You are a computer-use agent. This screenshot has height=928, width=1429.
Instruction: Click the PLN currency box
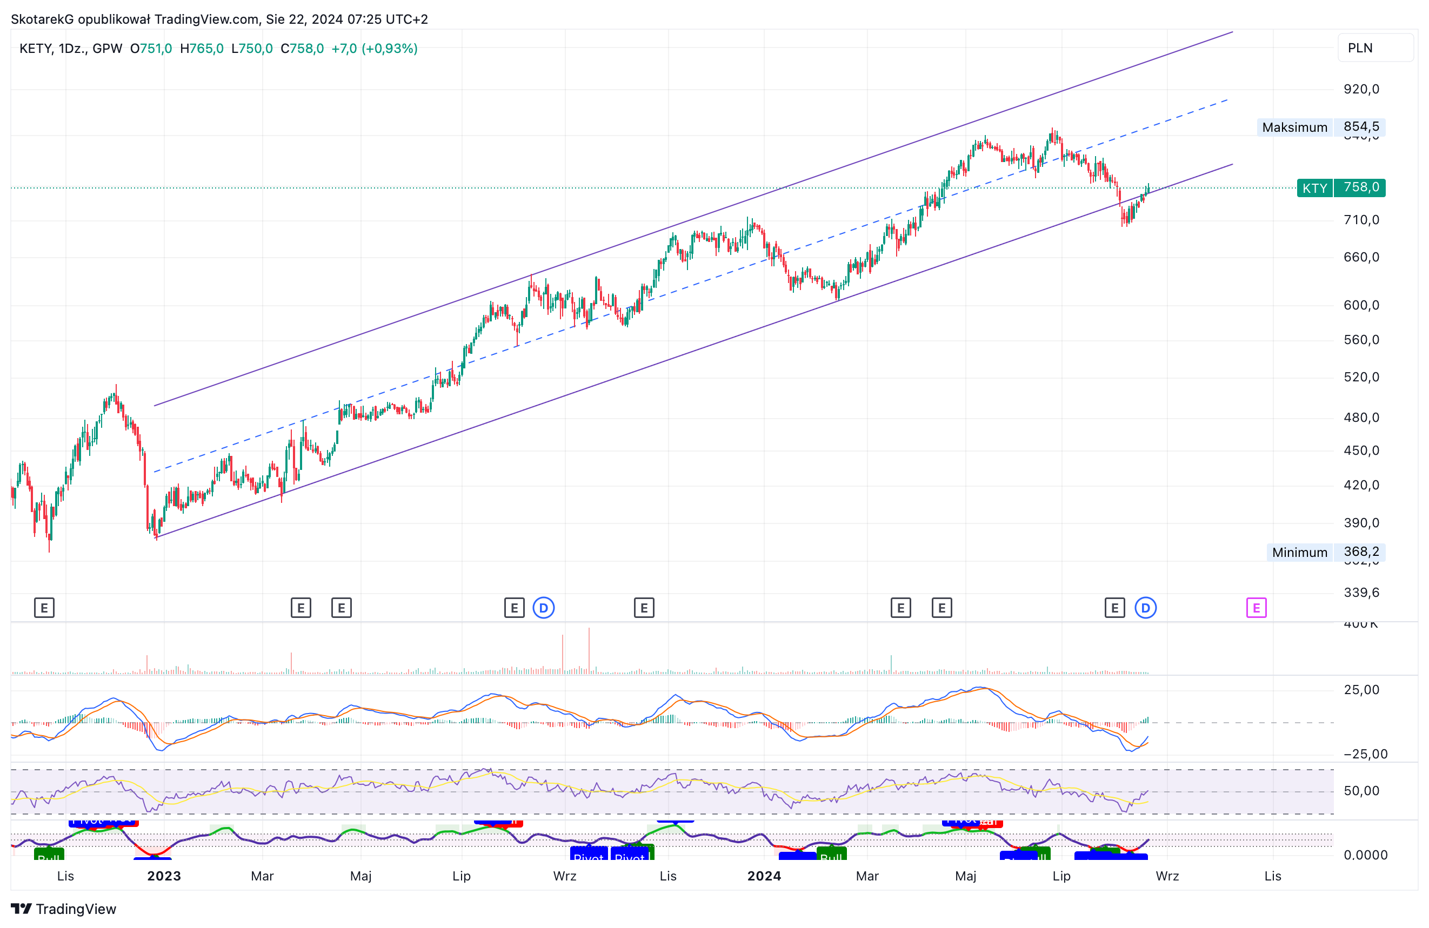coord(1375,48)
